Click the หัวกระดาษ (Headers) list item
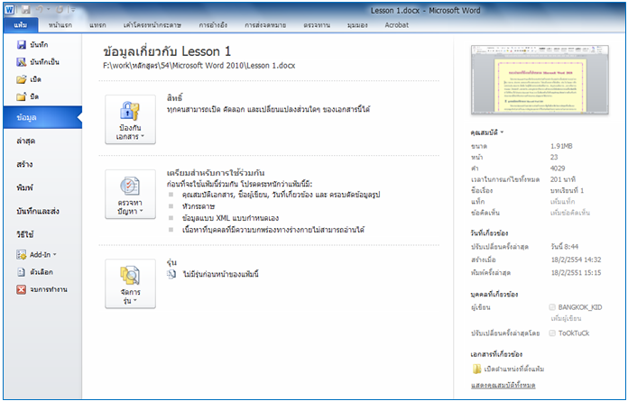628x401 pixels. (199, 206)
